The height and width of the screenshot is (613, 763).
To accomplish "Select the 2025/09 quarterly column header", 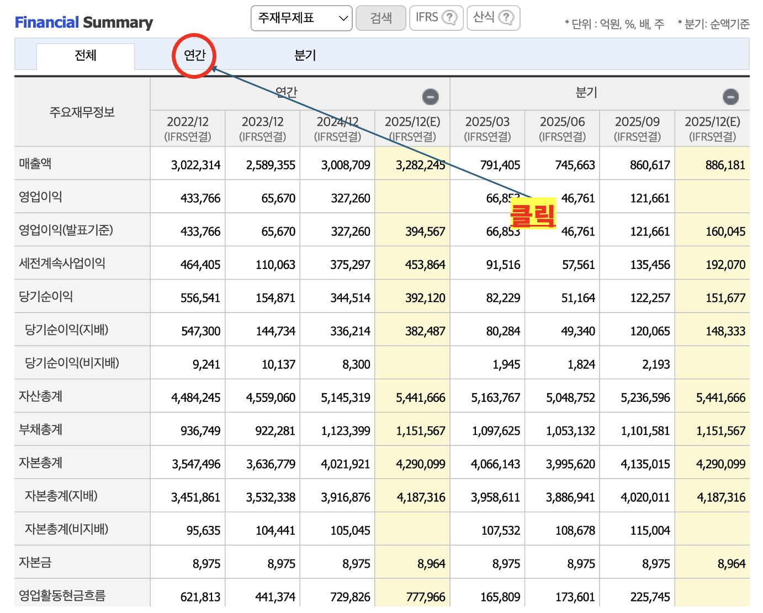I will (637, 128).
